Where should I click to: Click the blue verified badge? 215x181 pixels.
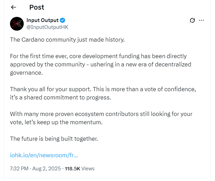coord(63,20)
